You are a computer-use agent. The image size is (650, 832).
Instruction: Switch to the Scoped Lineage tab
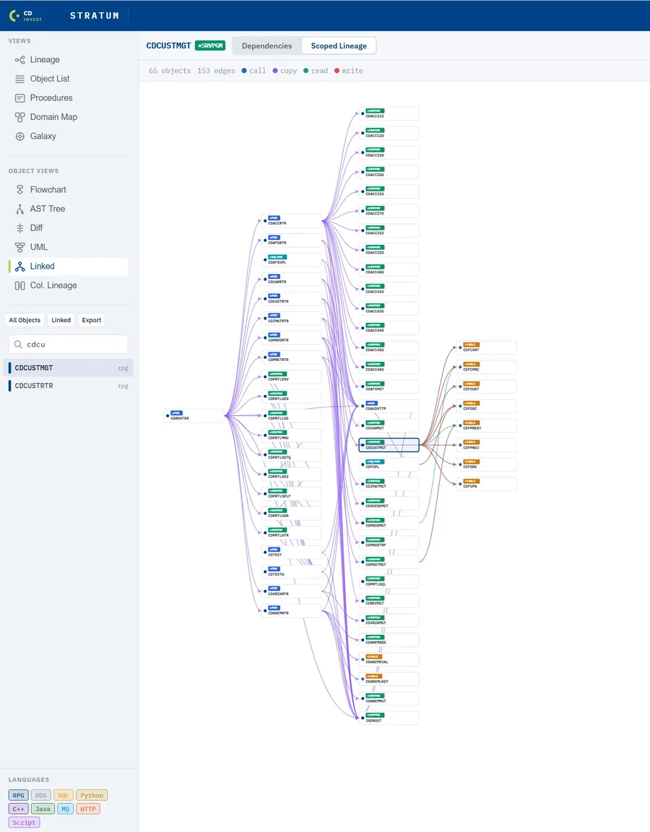[339, 45]
